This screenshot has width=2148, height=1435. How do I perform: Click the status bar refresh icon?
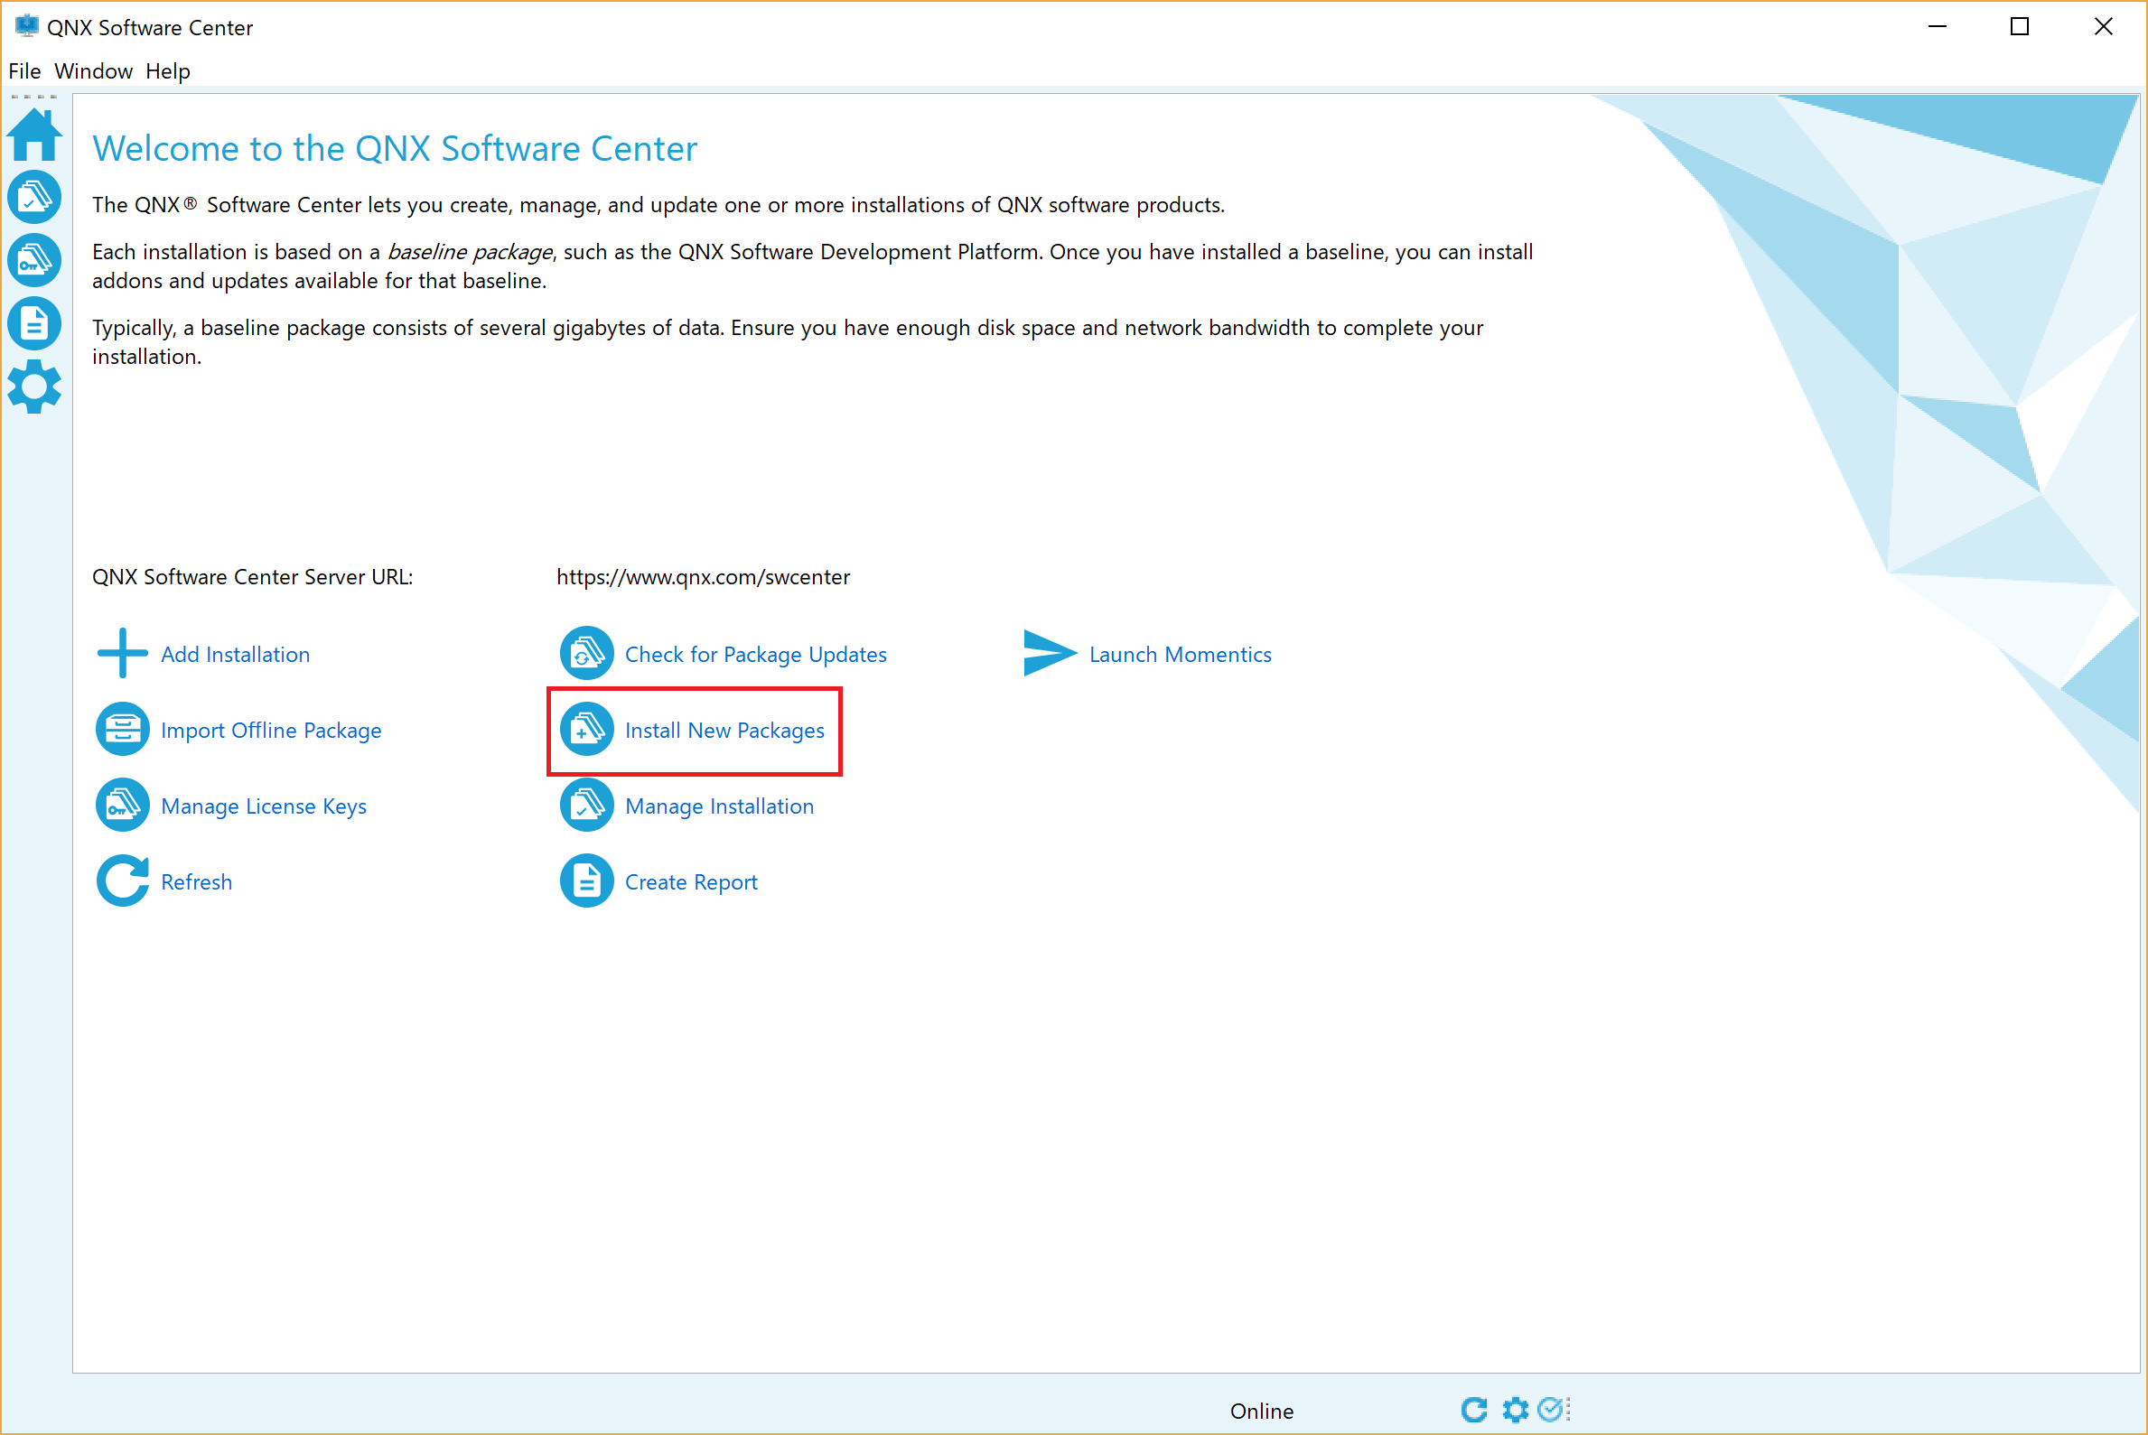(1474, 1410)
